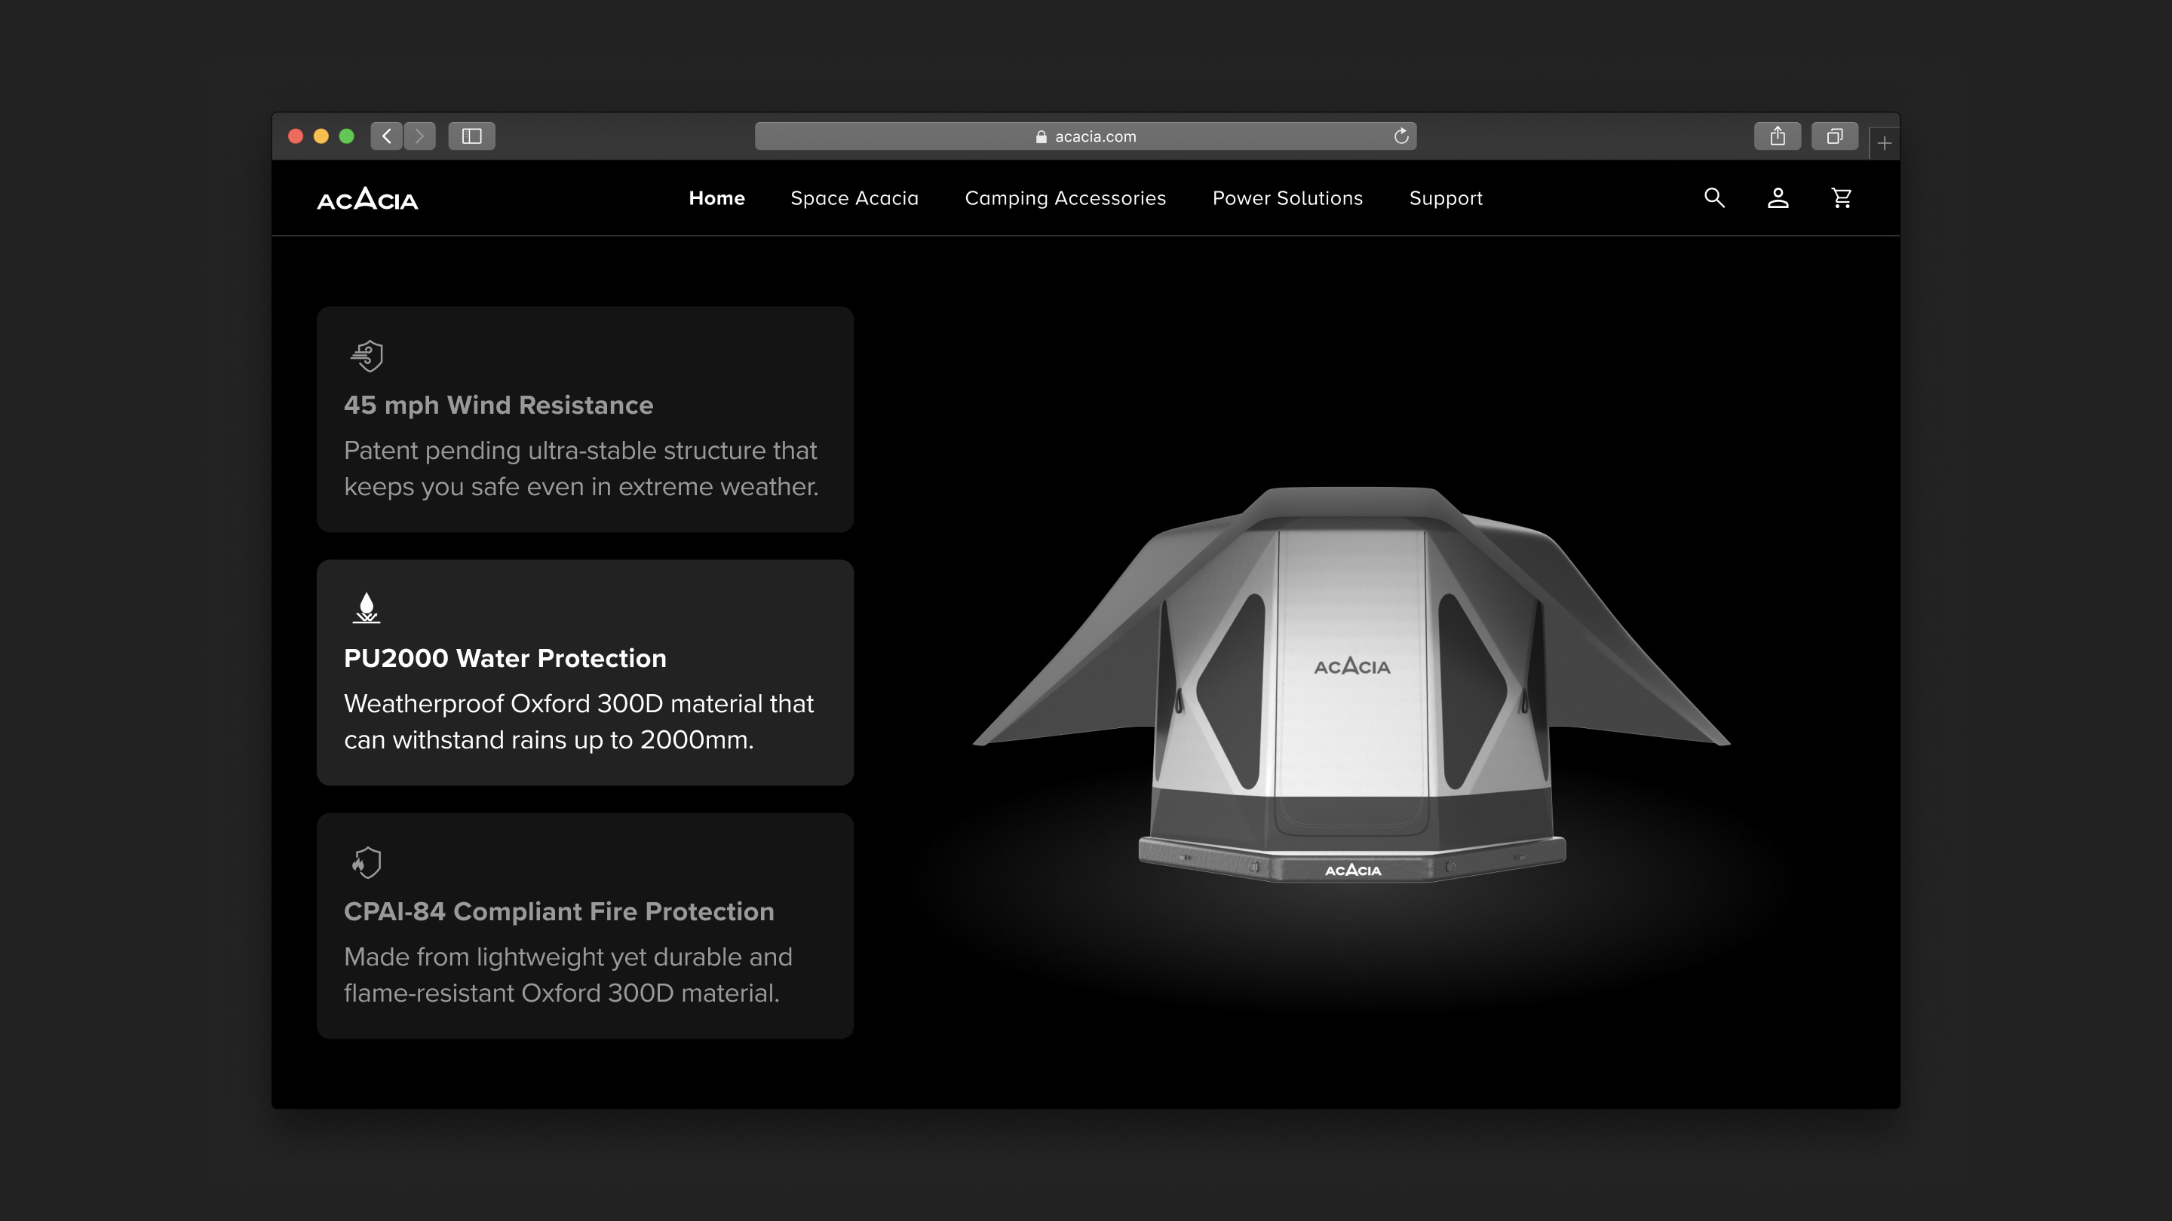The height and width of the screenshot is (1221, 2172).
Task: Open the user account icon
Action: pos(1778,198)
